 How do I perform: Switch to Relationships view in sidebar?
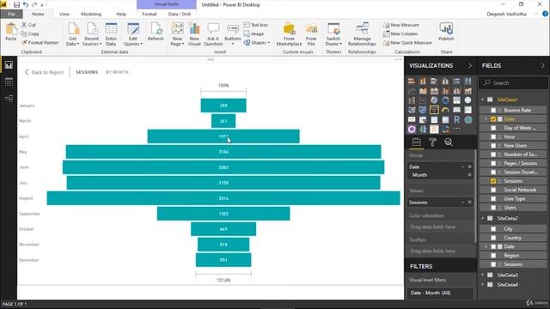tap(9, 99)
